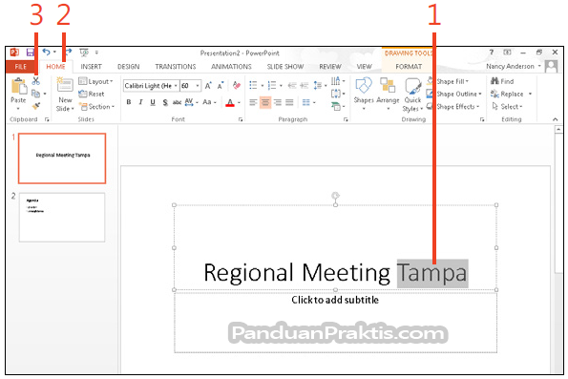The width and height of the screenshot is (568, 379).
Task: Start slideshow from beginning icon in title bar
Action: point(84,53)
